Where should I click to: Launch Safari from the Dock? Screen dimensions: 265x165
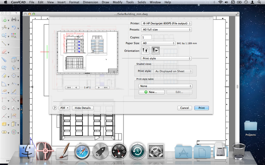[x=82, y=151]
